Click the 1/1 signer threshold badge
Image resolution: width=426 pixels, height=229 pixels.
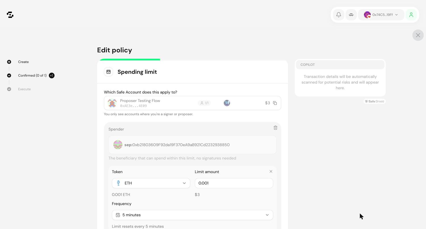point(204,103)
